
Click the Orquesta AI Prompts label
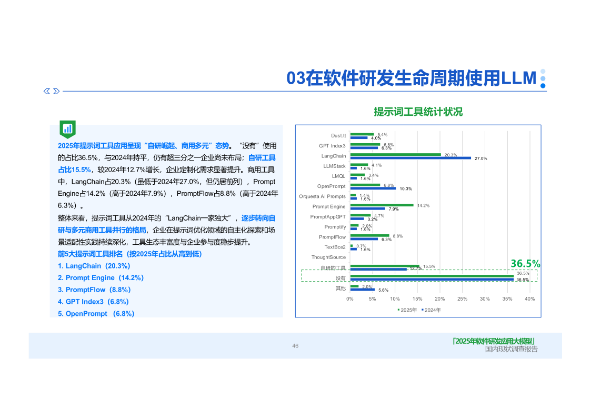[322, 196]
